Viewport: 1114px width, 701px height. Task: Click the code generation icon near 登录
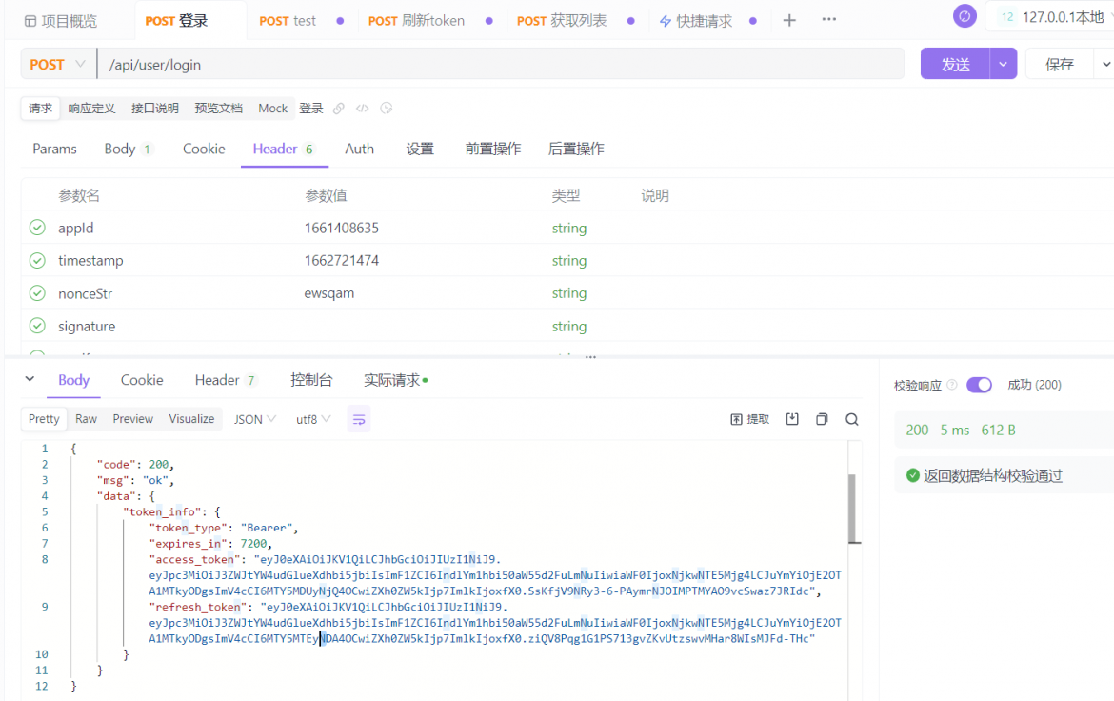point(363,108)
